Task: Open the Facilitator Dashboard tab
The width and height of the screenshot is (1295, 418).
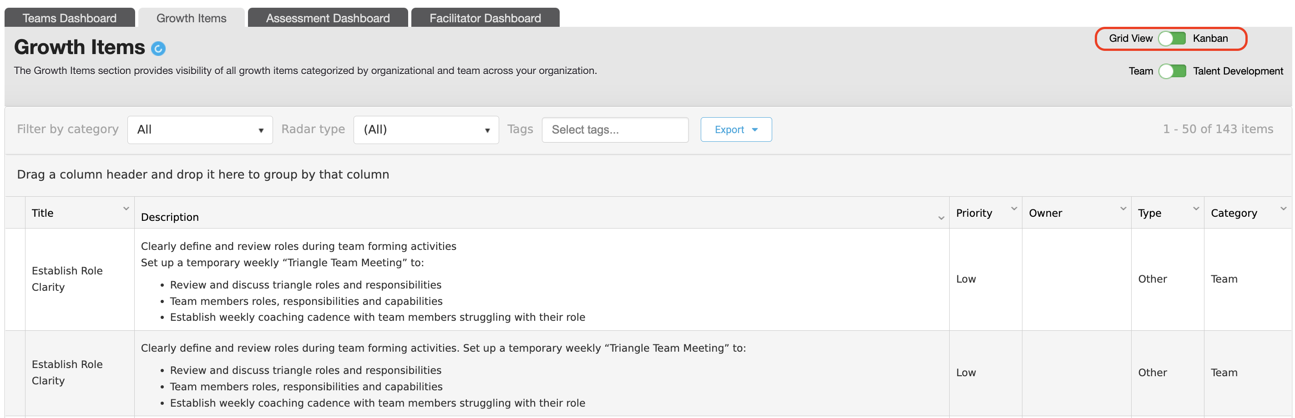Action: 485,18
